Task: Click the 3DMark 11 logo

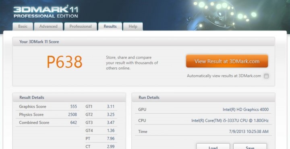Action: click(46, 12)
